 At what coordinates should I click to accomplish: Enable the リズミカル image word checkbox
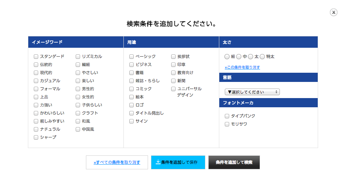[x=78, y=57]
